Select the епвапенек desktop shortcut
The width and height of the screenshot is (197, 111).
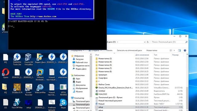[63, 73]
